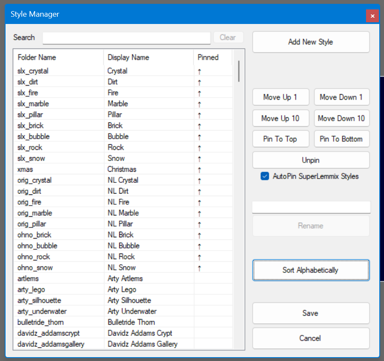The width and height of the screenshot is (384, 361).
Task: Click the Unpin button
Action: 310,160
